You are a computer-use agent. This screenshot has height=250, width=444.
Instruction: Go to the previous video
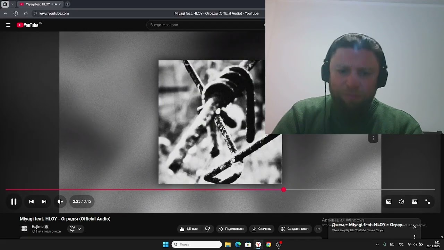point(31,201)
